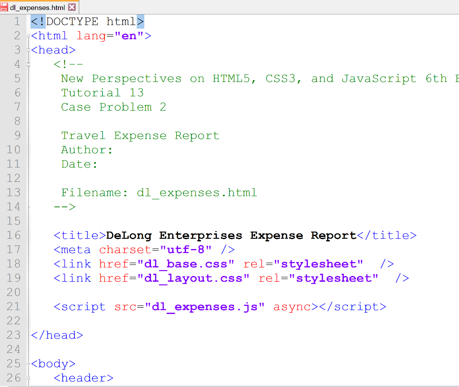Click the DeLong Enterprises Expense Report title text

[231, 236]
